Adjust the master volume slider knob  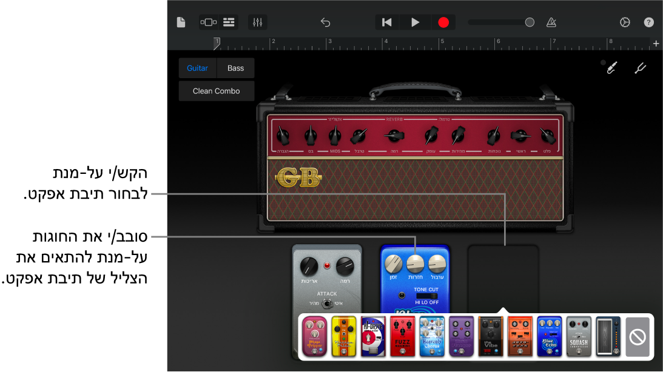530,22
